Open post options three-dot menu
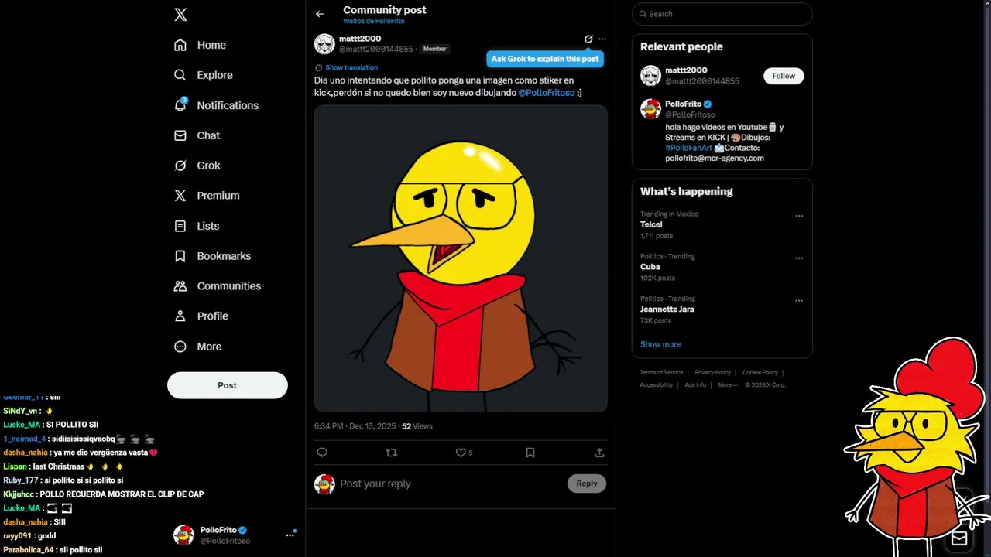 click(602, 39)
